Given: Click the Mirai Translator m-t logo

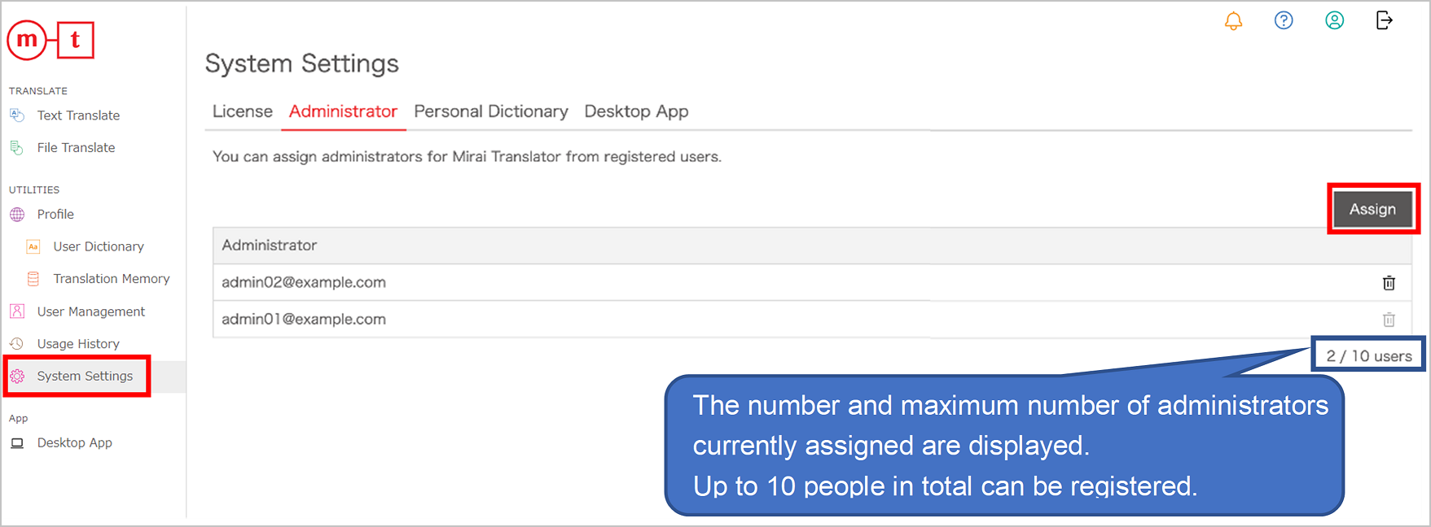Looking at the screenshot, I should click(x=50, y=40).
